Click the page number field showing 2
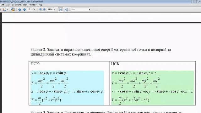 click(29, 9)
